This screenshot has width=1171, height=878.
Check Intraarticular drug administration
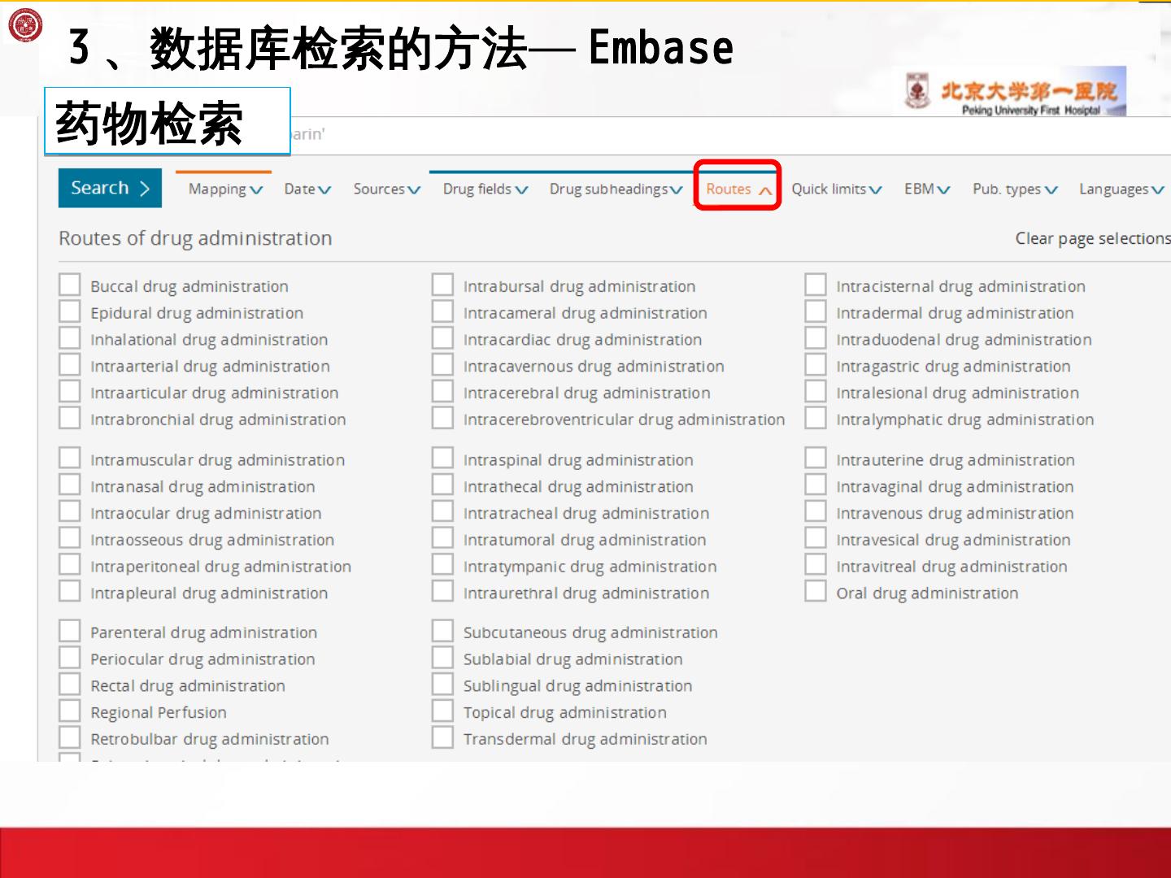coord(70,392)
